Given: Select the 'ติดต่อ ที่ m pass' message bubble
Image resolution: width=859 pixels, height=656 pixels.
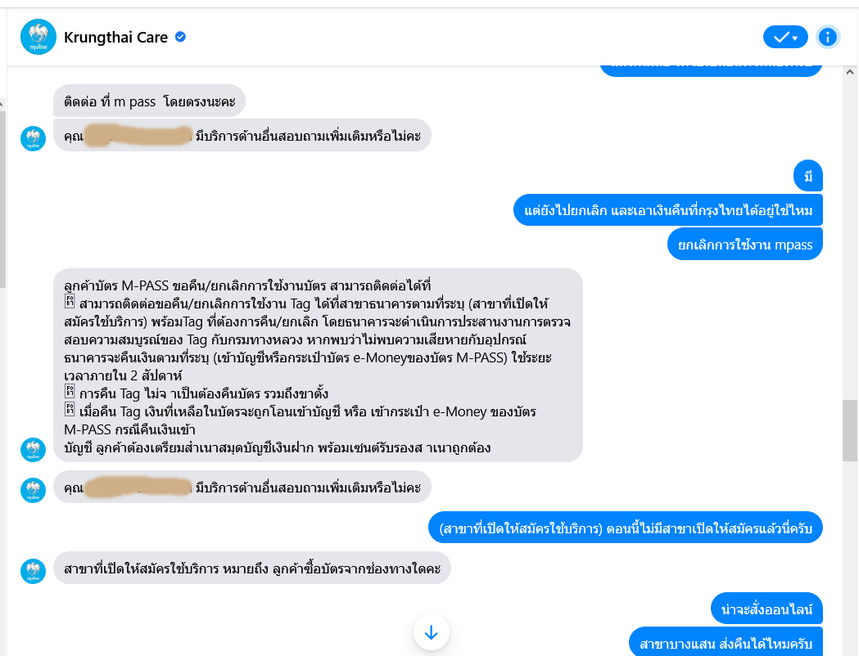Looking at the screenshot, I should coord(149,101).
